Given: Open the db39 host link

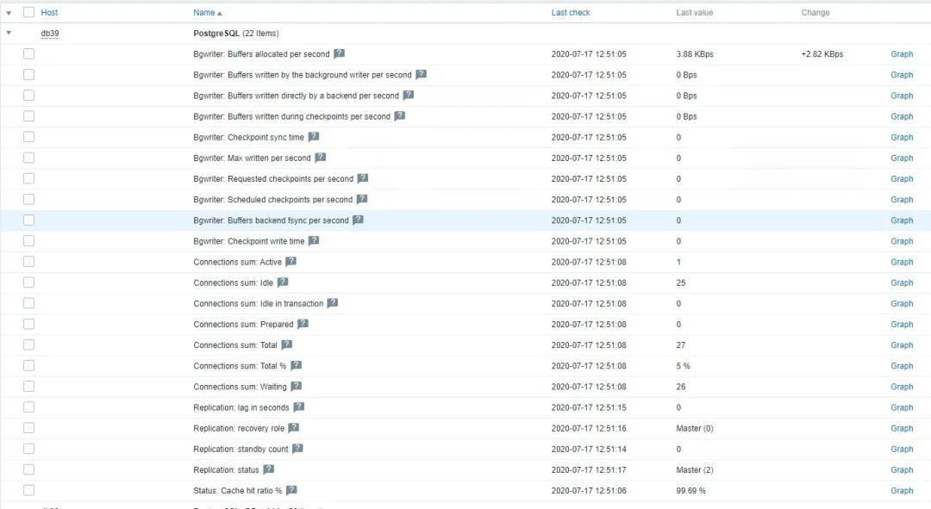Looking at the screenshot, I should pyautogui.click(x=50, y=34).
